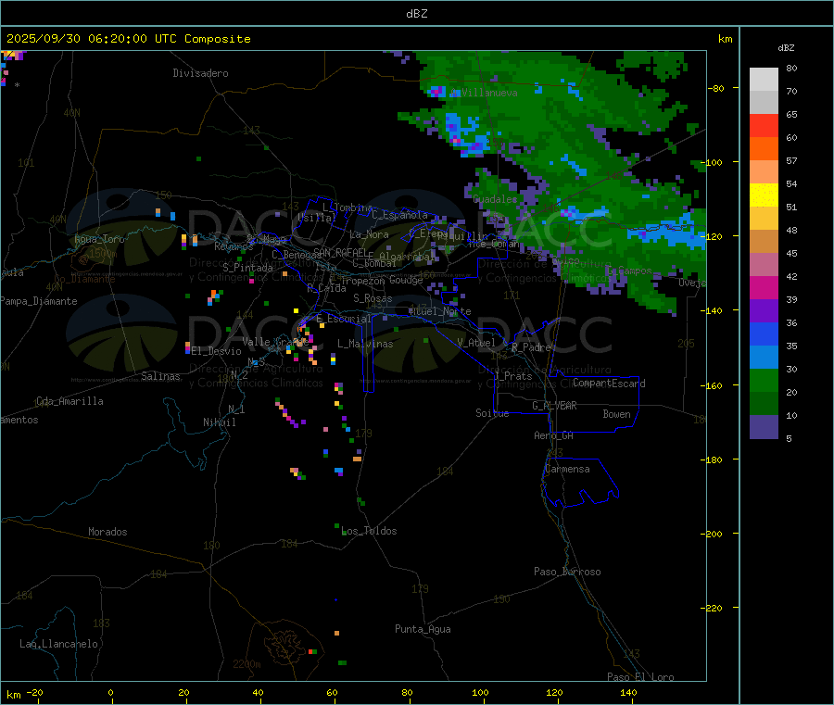Click the 'Morados' map label
The width and height of the screenshot is (834, 705).
pos(107,532)
